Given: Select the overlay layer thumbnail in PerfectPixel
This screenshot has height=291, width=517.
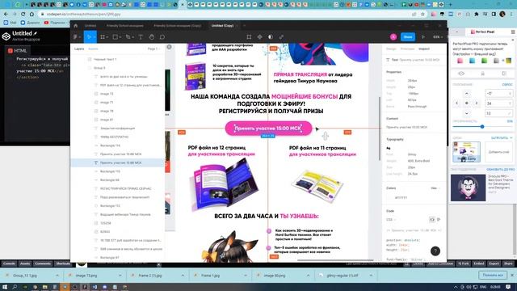Looking at the screenshot, I should click(x=467, y=152).
